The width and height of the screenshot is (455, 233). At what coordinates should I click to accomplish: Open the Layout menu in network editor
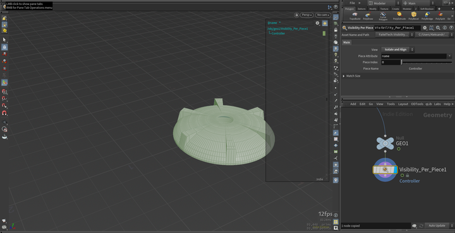(403, 104)
